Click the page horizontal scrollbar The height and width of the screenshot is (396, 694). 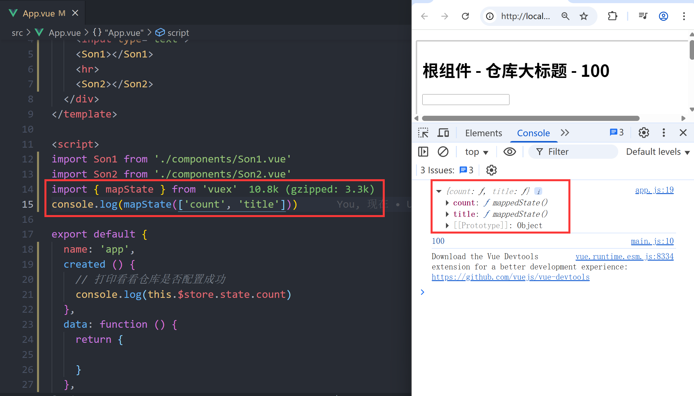[531, 118]
